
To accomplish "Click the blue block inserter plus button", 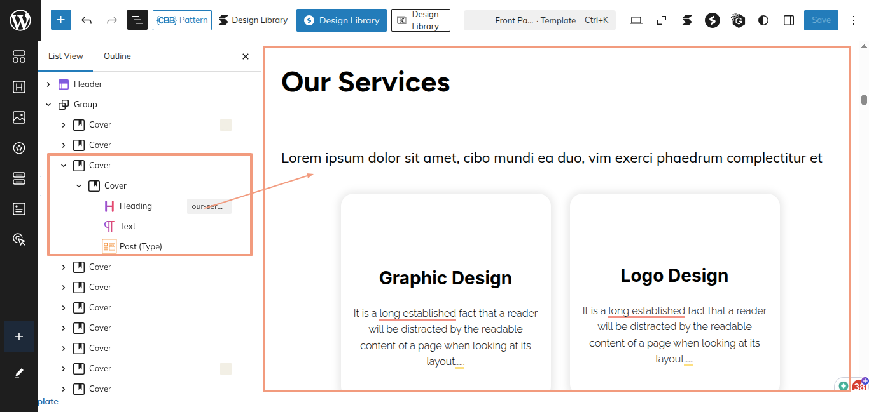I will coord(61,20).
